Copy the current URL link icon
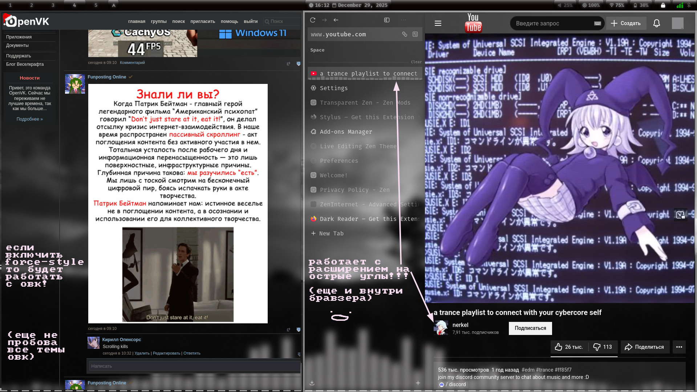Viewport: 697px width, 392px height. [405, 34]
